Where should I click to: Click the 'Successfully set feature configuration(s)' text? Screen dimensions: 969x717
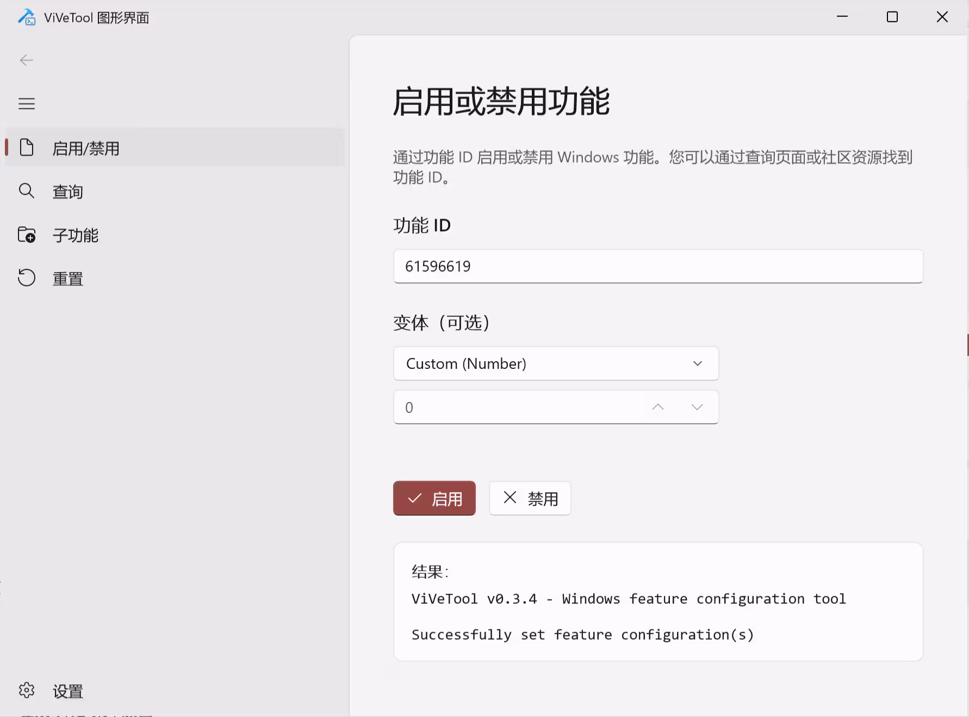[x=582, y=635]
